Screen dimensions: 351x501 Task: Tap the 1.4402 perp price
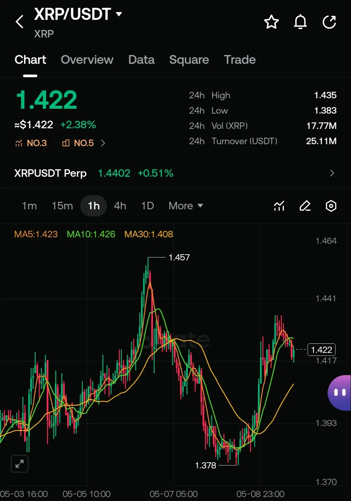tap(114, 173)
